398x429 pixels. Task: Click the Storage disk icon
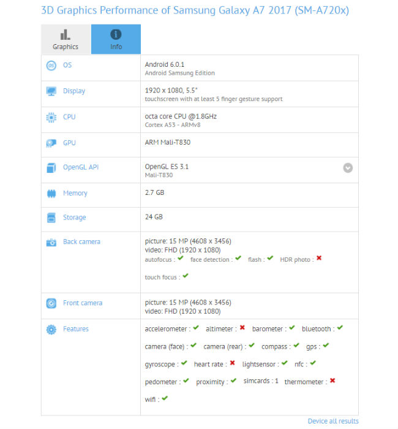(x=51, y=218)
